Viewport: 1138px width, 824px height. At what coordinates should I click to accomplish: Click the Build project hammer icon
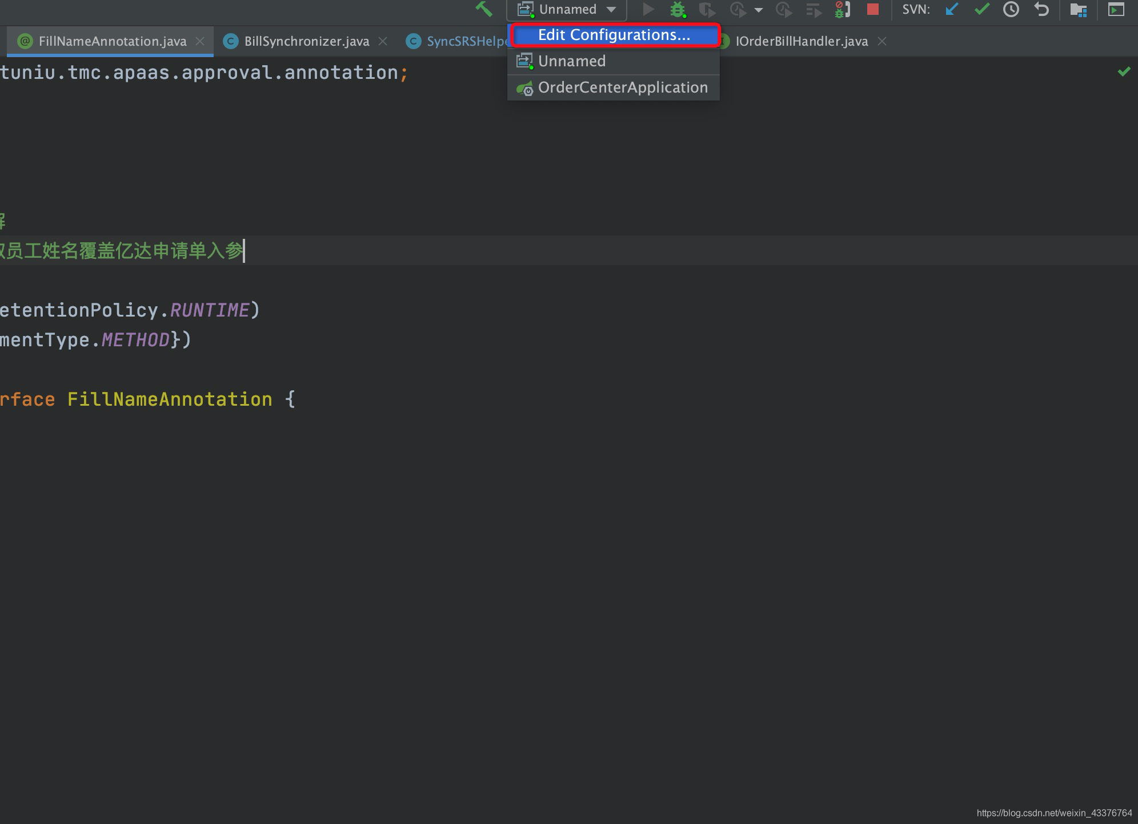[x=483, y=9]
